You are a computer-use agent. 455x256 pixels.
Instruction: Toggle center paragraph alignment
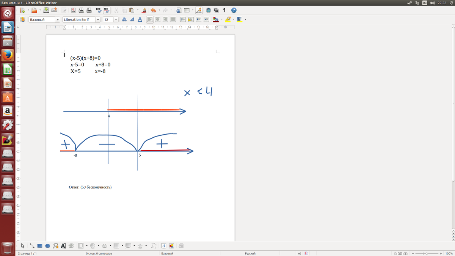point(158,19)
